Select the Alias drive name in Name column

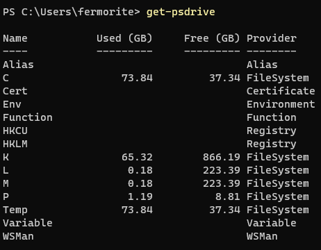click(18, 65)
